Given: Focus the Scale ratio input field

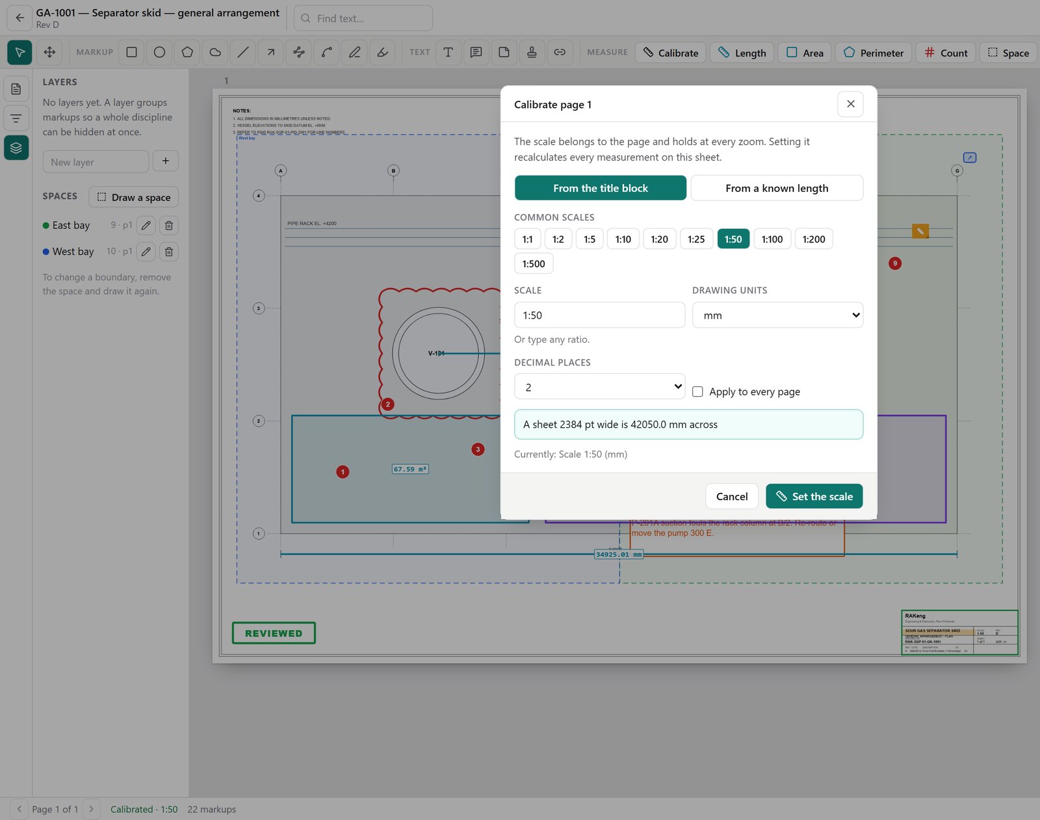Looking at the screenshot, I should pos(599,315).
